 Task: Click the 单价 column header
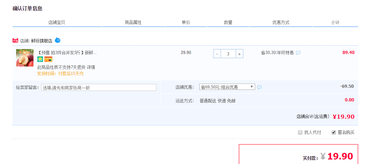[x=186, y=23]
